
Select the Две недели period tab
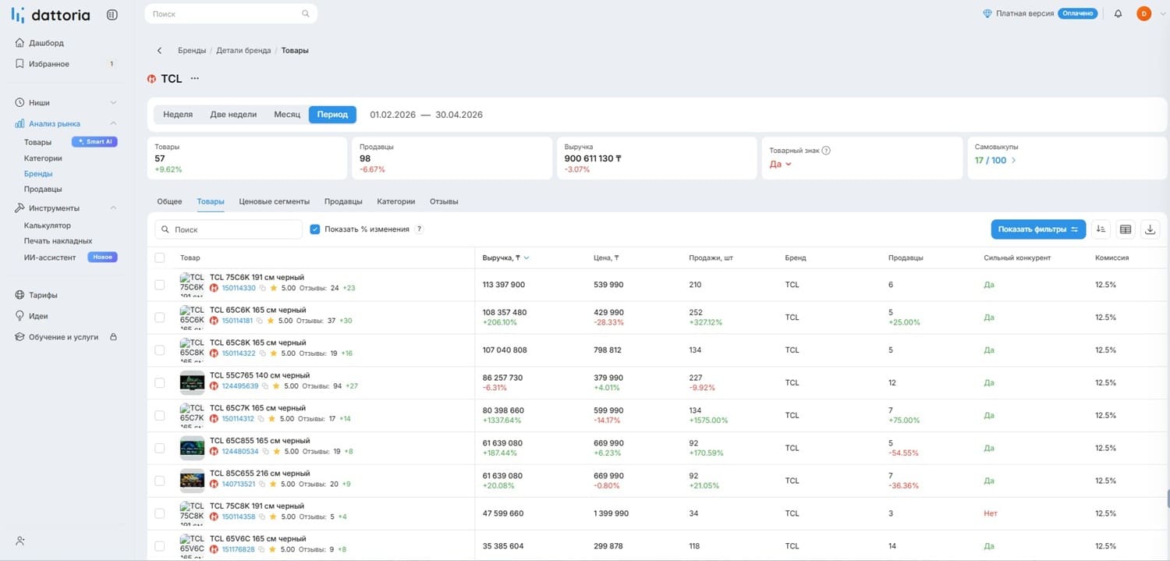[233, 115]
